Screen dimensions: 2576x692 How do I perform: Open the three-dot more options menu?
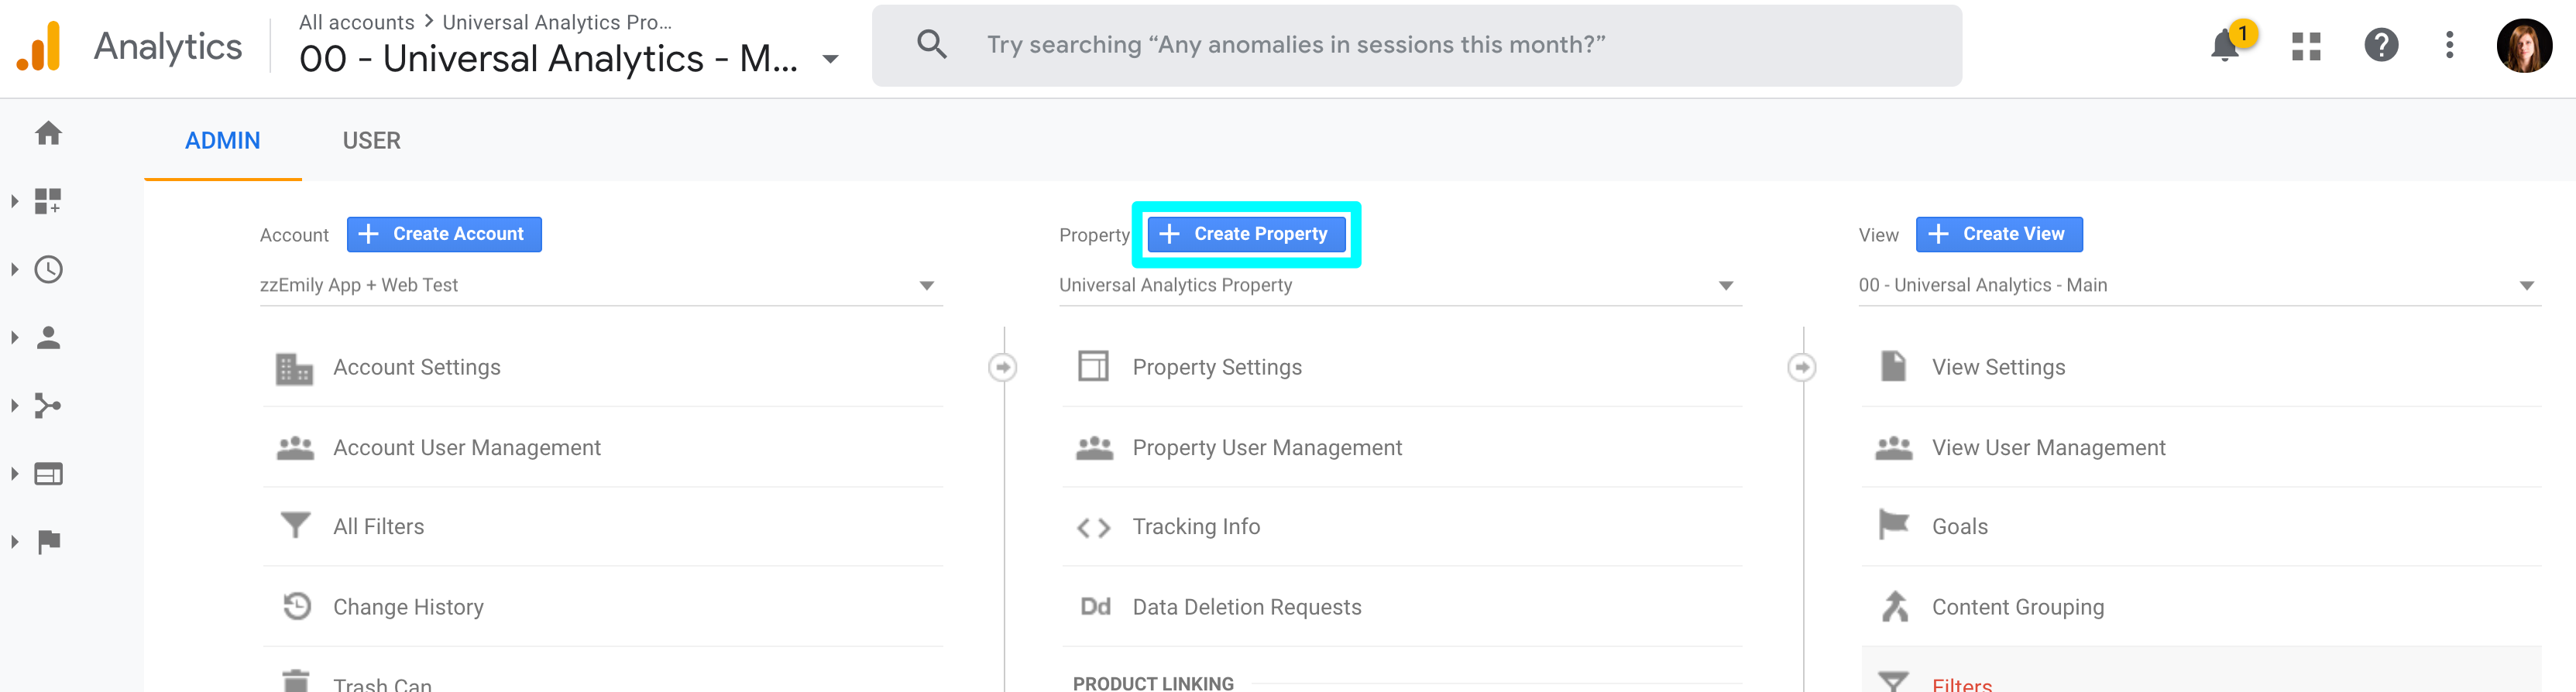(x=2449, y=45)
